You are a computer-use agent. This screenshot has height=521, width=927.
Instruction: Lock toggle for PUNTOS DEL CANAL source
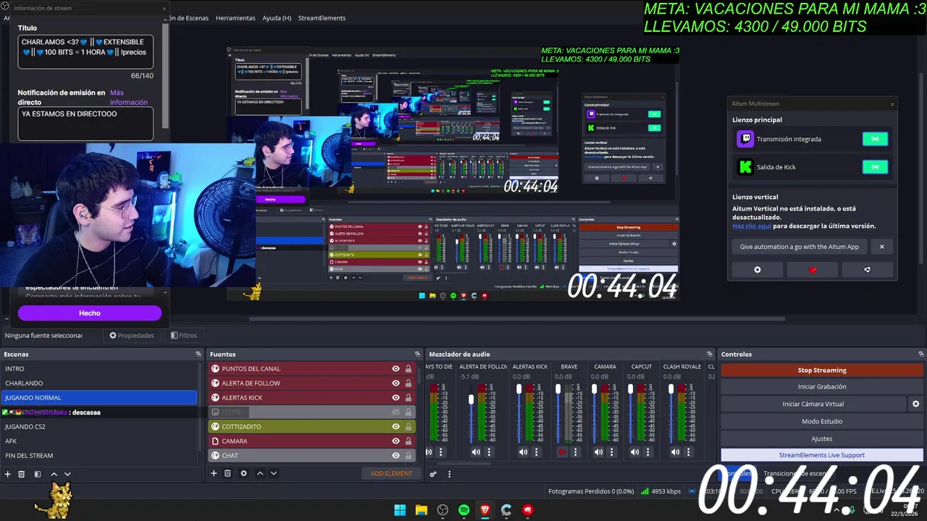[x=408, y=368]
